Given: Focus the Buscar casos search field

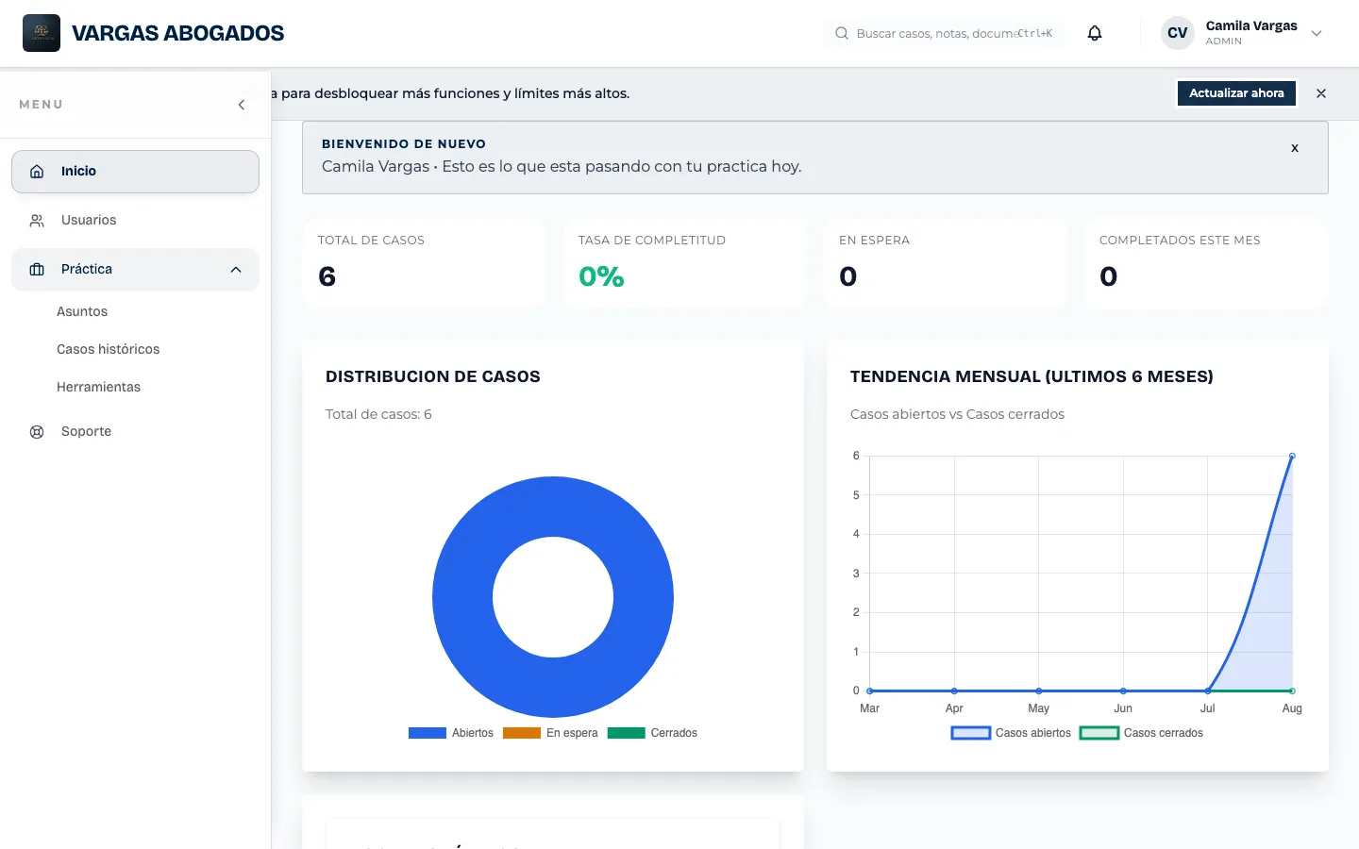Looking at the screenshot, I should click(x=944, y=33).
